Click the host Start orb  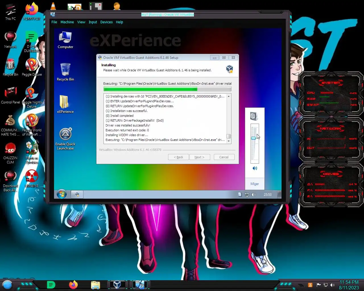[x=8, y=284]
